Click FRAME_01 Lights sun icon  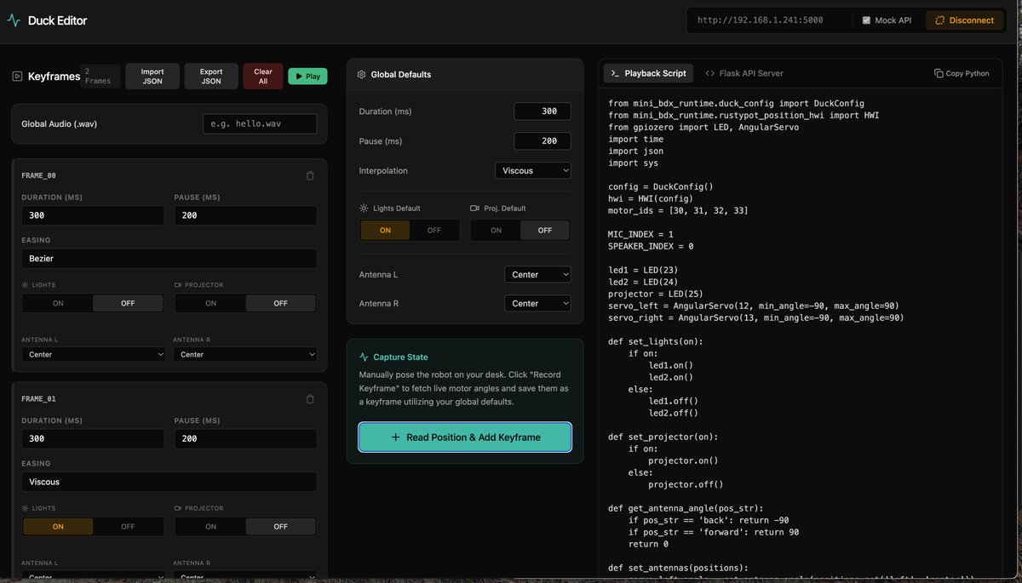[26, 508]
